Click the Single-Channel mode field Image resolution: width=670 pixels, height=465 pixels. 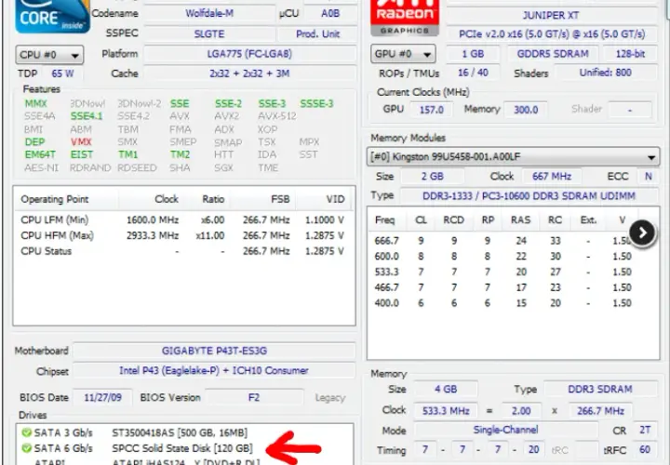point(505,430)
